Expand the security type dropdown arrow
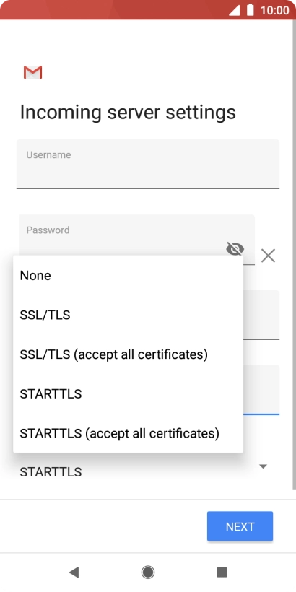 click(264, 466)
